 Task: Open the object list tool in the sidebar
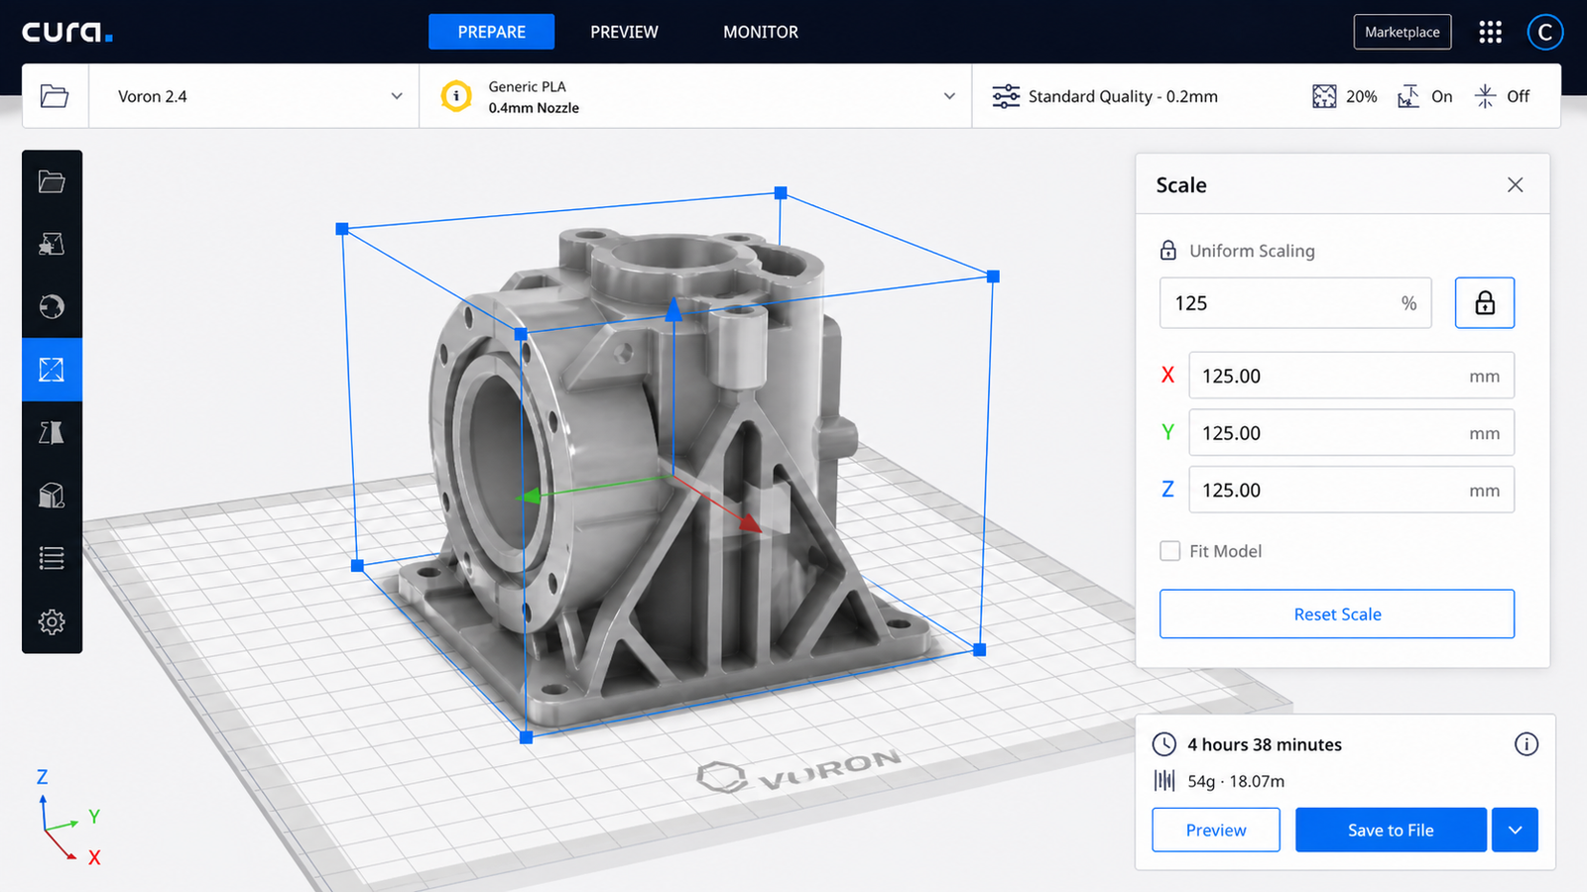click(52, 558)
